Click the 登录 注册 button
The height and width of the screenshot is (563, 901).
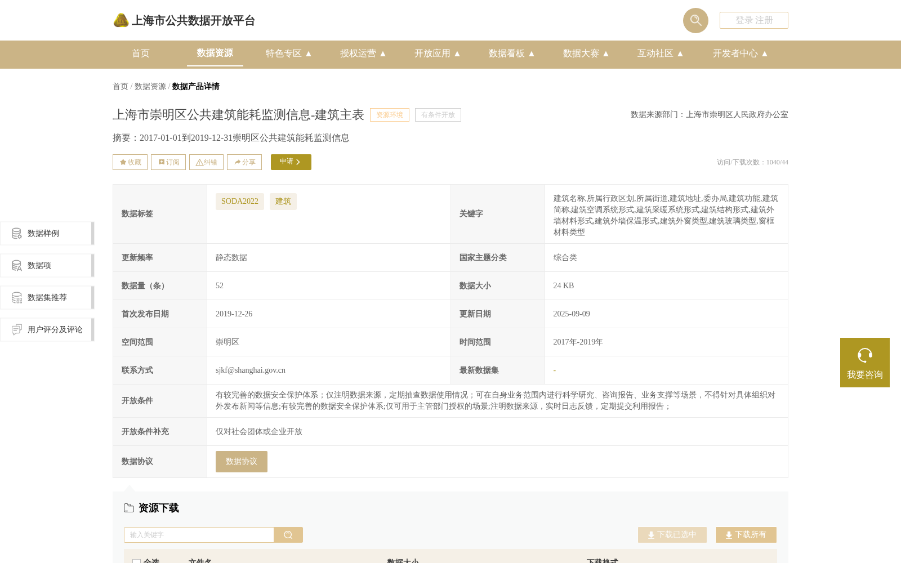tap(754, 20)
